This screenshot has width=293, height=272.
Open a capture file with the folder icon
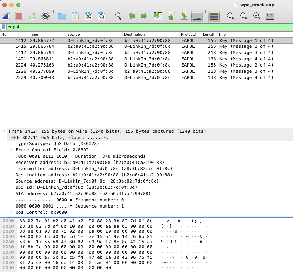coord(62,16)
